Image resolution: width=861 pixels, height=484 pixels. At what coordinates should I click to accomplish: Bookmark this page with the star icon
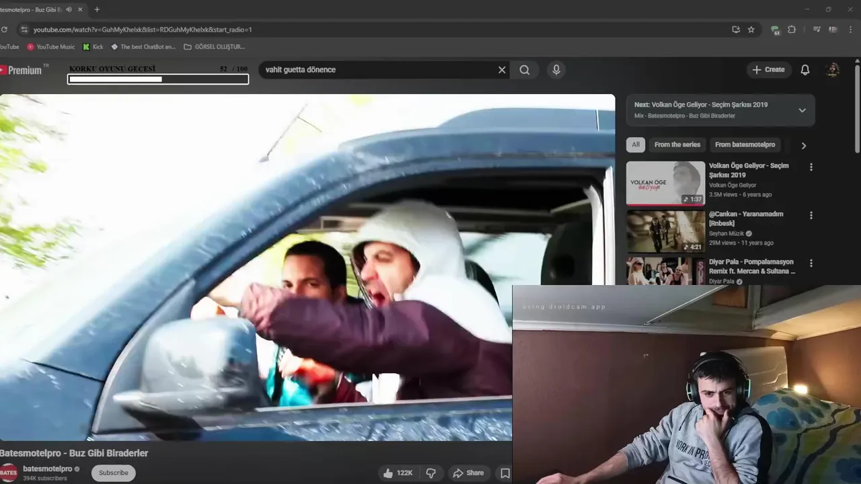(751, 30)
